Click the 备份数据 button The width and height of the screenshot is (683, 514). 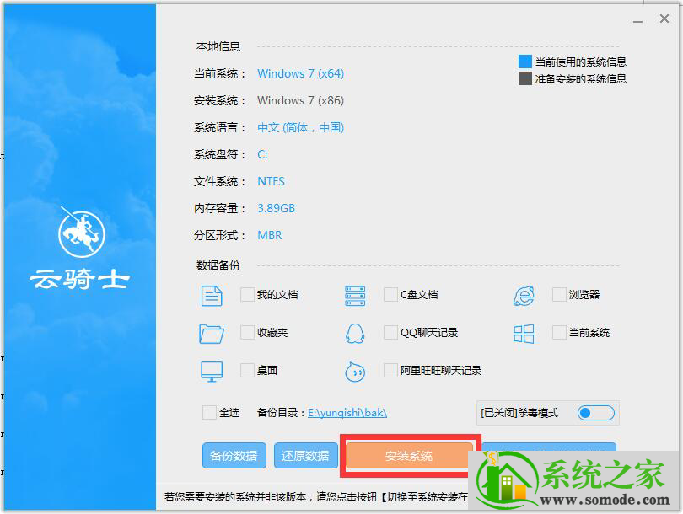pos(234,456)
